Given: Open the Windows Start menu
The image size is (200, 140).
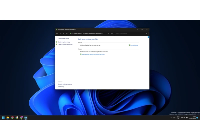Looking at the screenshot, I should coord(3,117).
